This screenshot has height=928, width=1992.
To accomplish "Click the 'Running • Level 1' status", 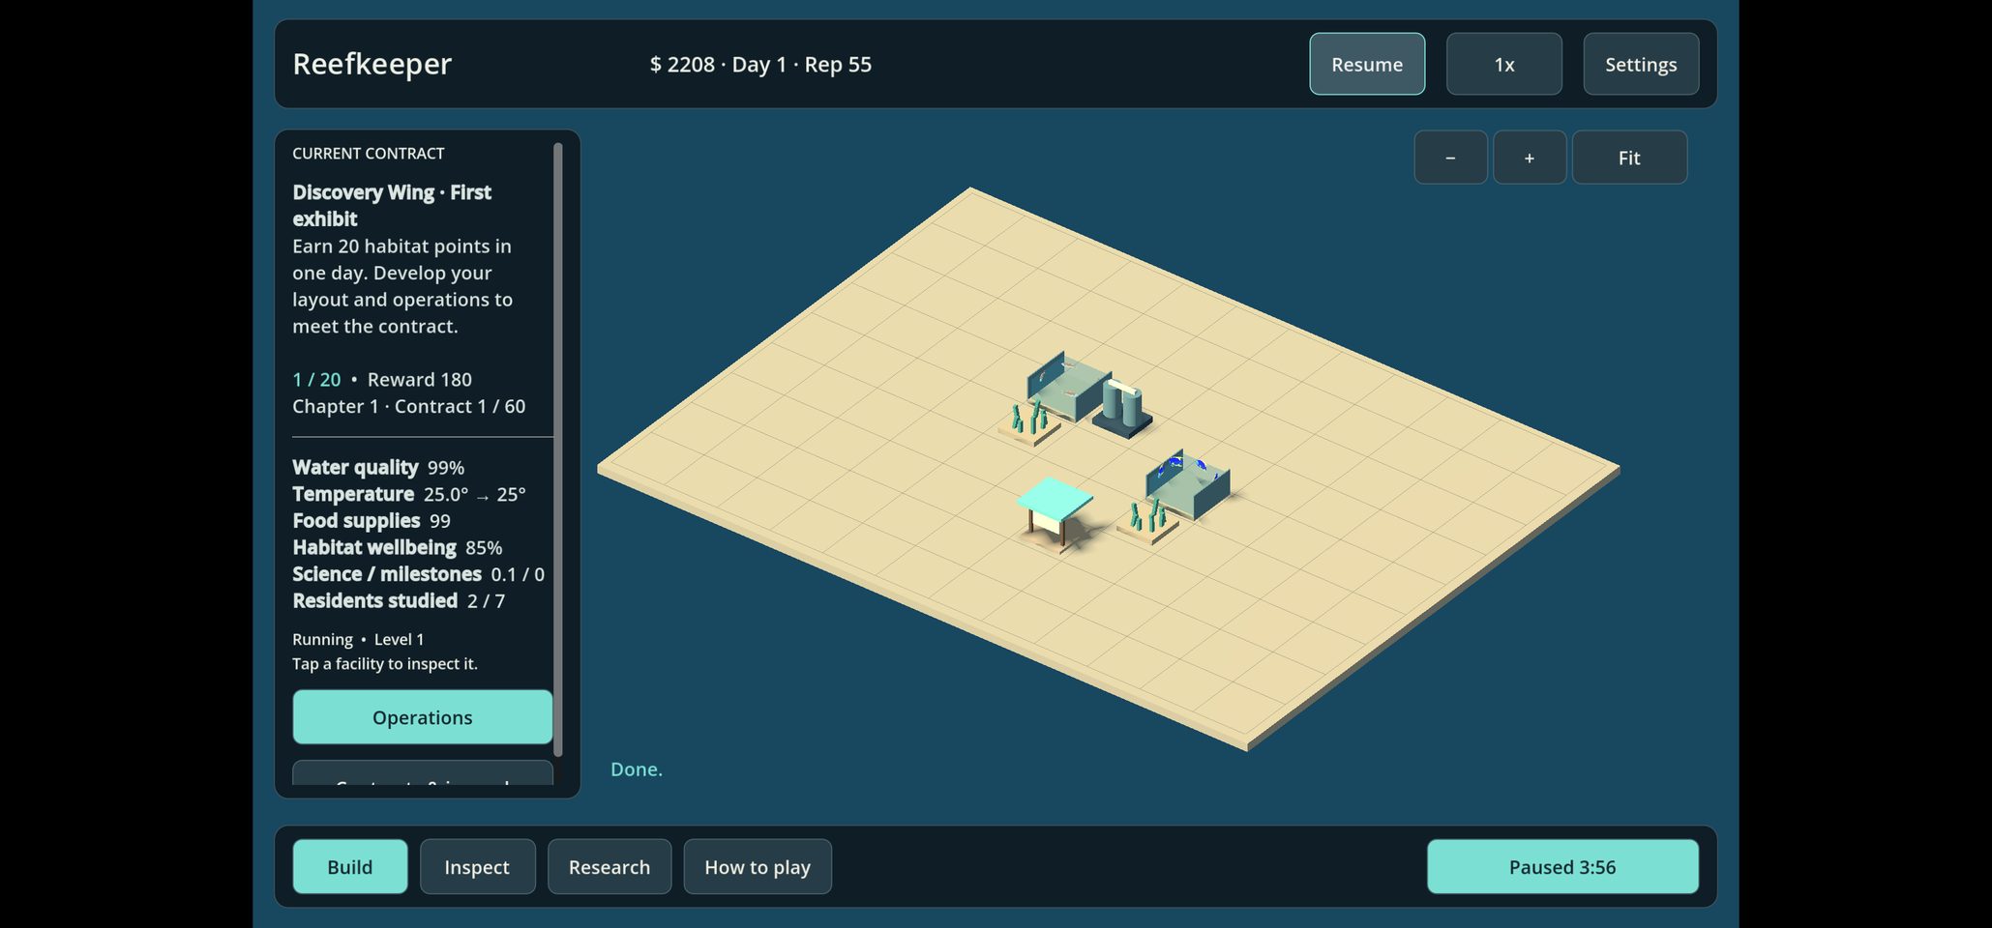I will 358,640.
